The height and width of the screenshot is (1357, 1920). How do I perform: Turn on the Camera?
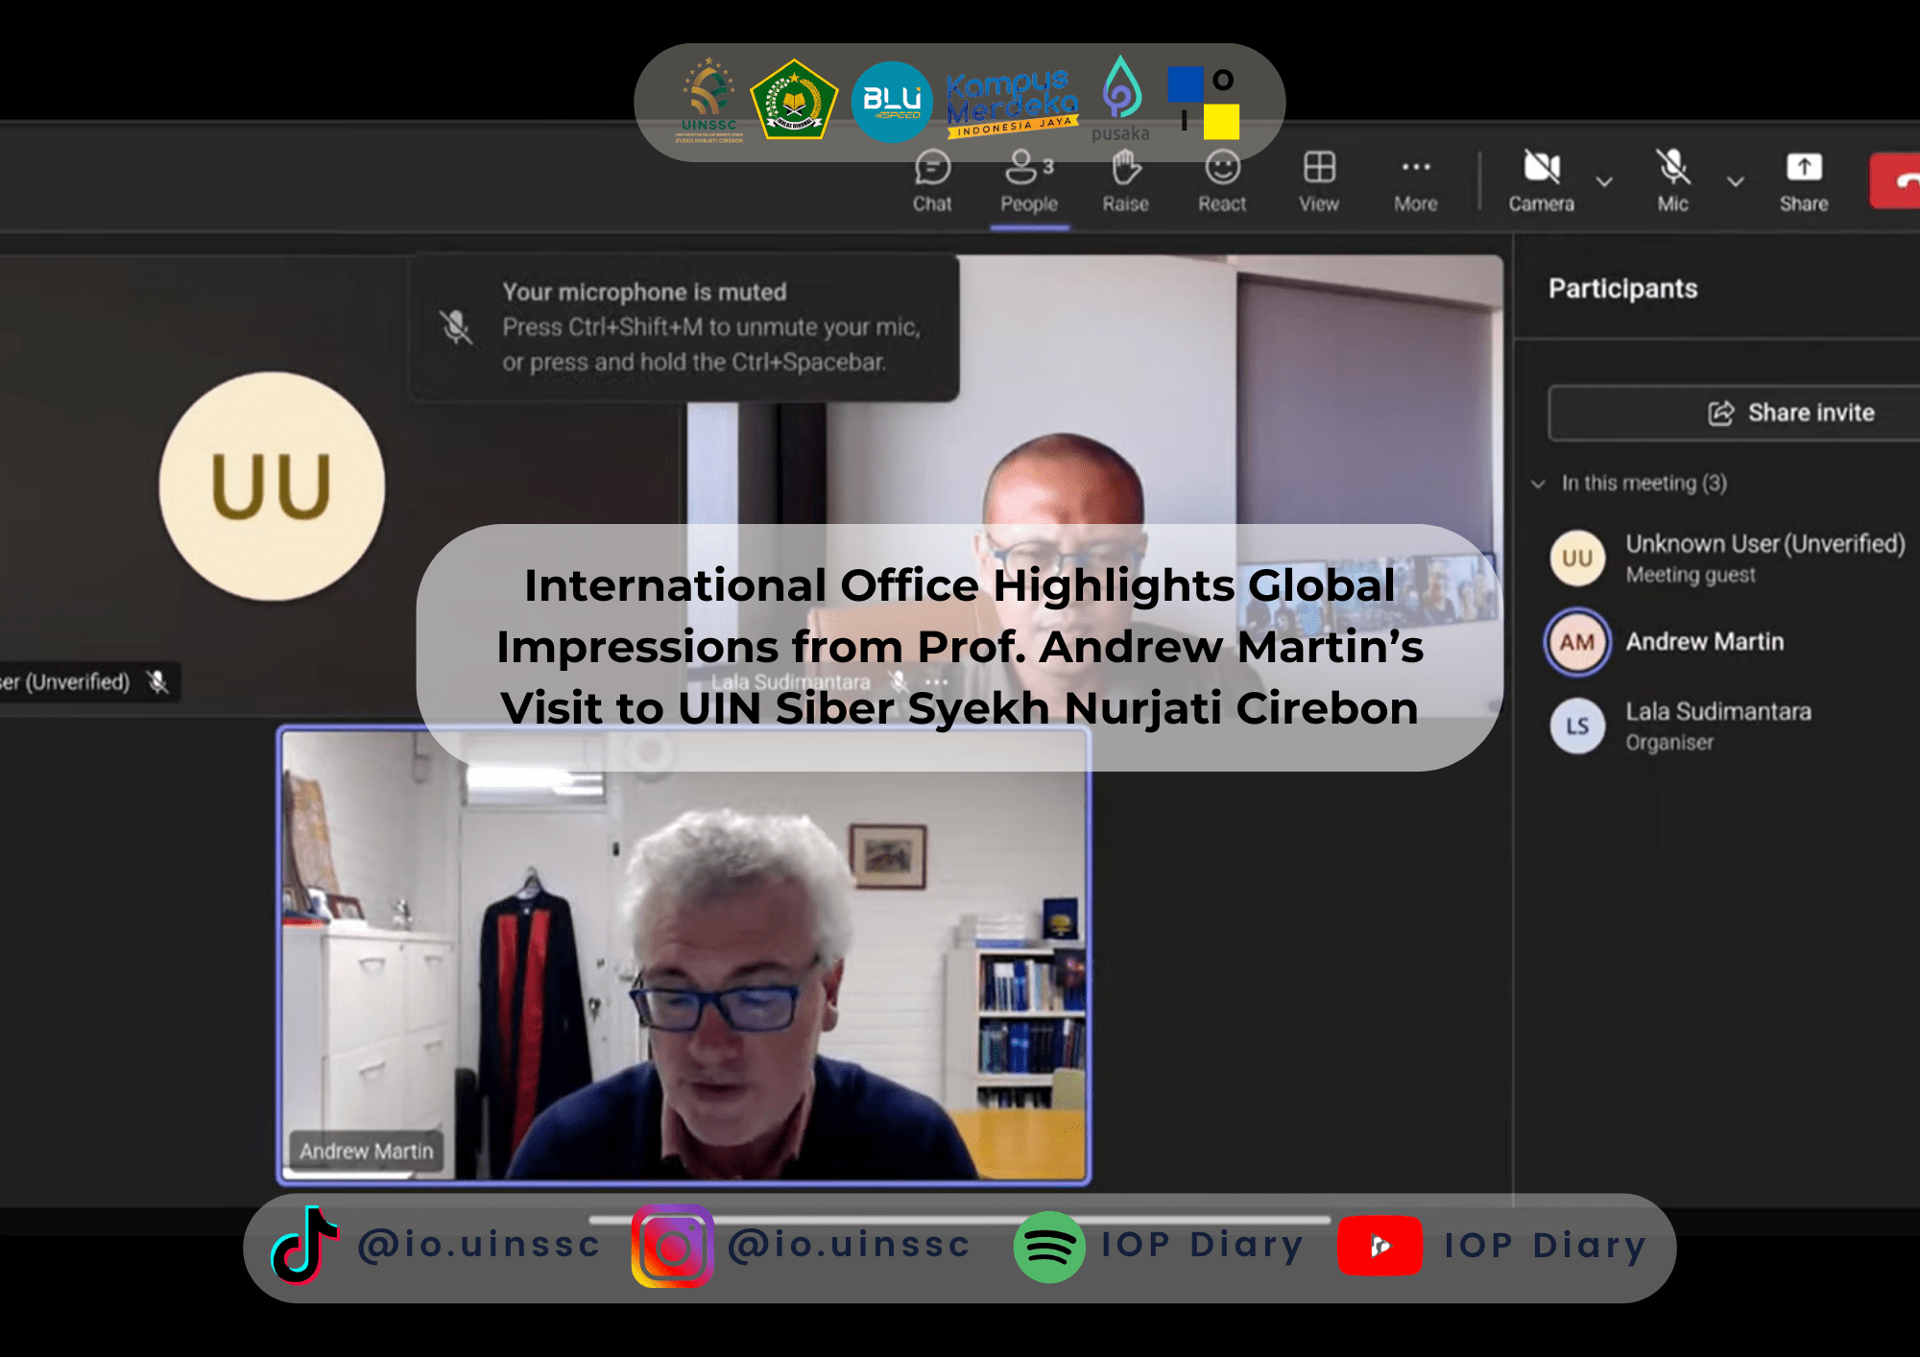(1542, 180)
